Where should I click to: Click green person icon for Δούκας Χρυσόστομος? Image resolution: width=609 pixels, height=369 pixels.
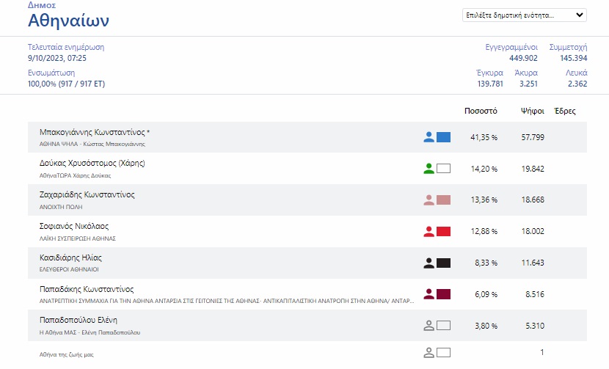[429, 168]
